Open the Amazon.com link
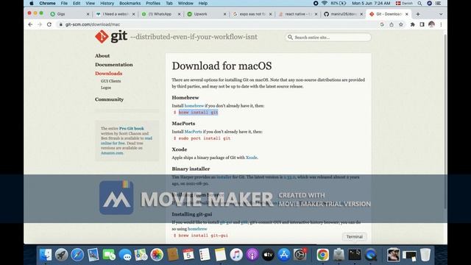 pos(112,153)
